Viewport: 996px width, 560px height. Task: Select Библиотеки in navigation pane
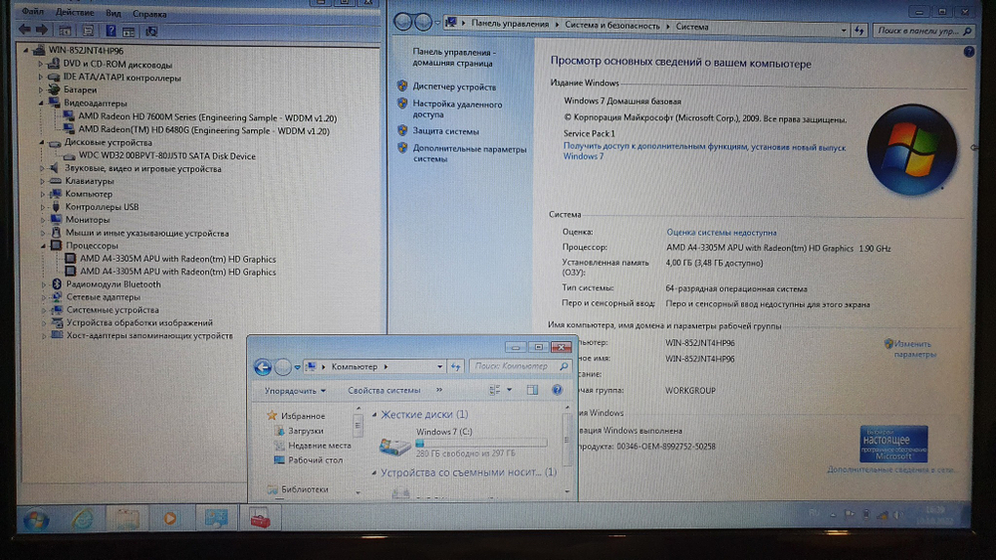tap(304, 489)
